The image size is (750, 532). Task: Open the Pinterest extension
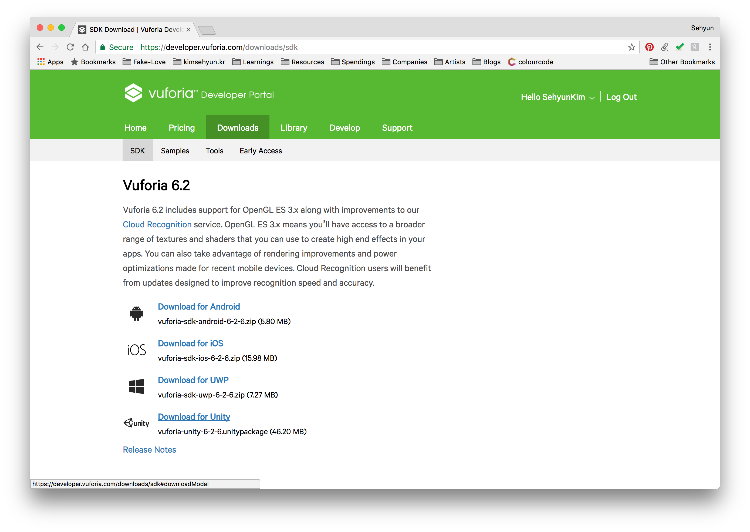pyautogui.click(x=649, y=47)
